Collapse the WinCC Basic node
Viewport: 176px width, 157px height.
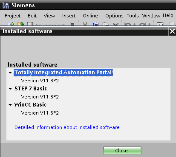(x=10, y=105)
